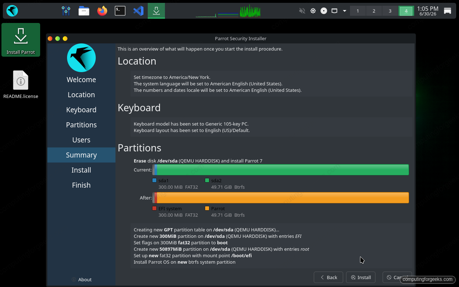Switch to workspace 1
The image size is (459, 287).
tap(358, 11)
